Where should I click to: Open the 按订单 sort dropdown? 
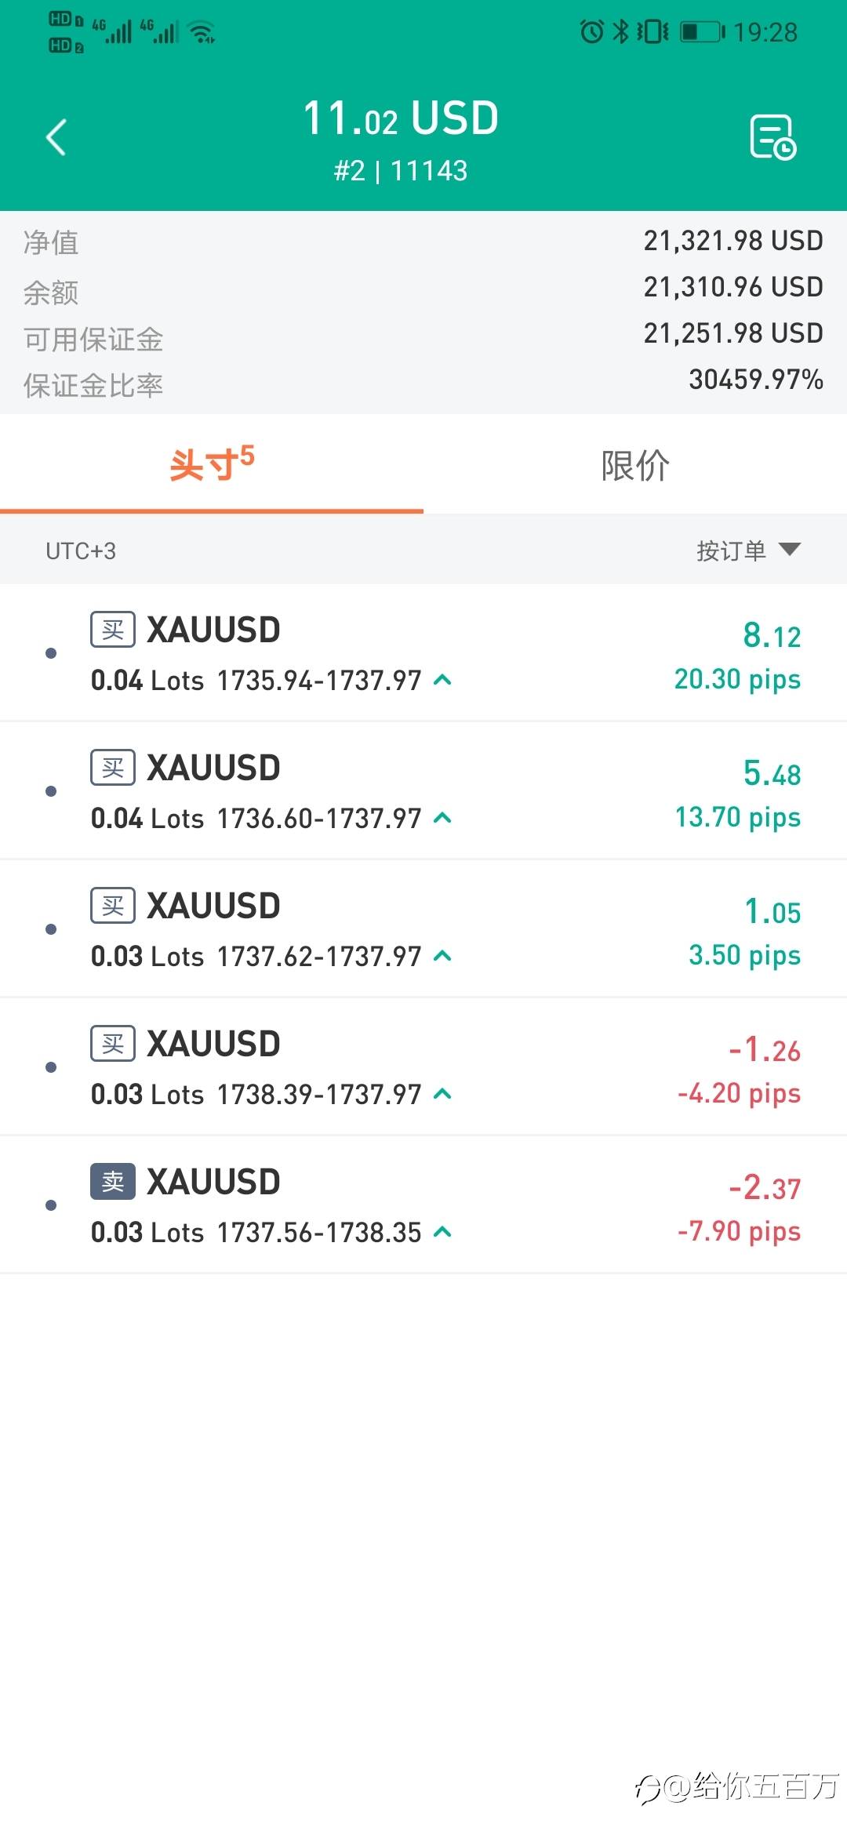tap(748, 550)
